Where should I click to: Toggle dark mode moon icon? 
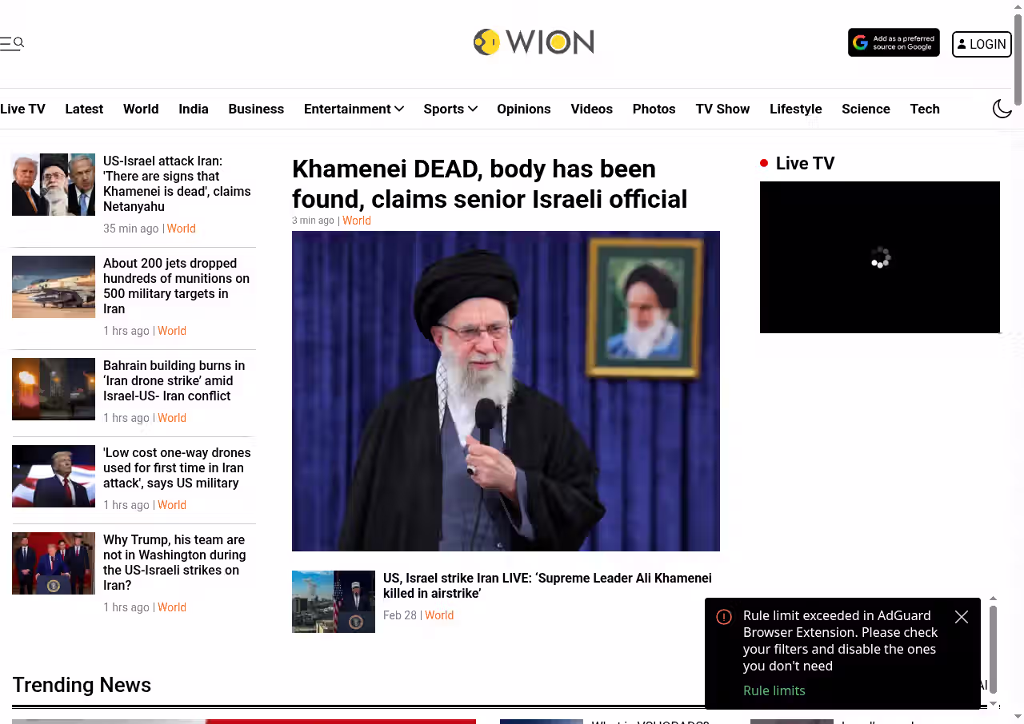click(x=1002, y=109)
